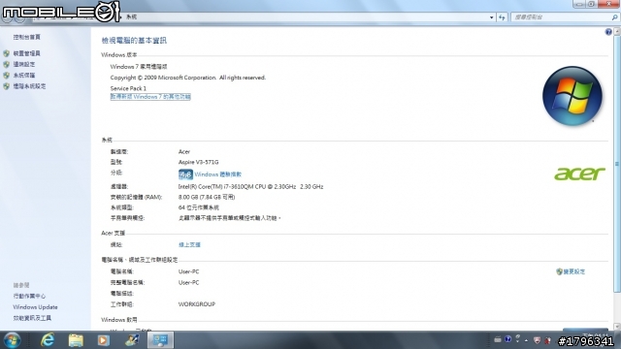Click the vertical scrollbar down arrow
Viewport: 621px width, 349px height.
617,327
